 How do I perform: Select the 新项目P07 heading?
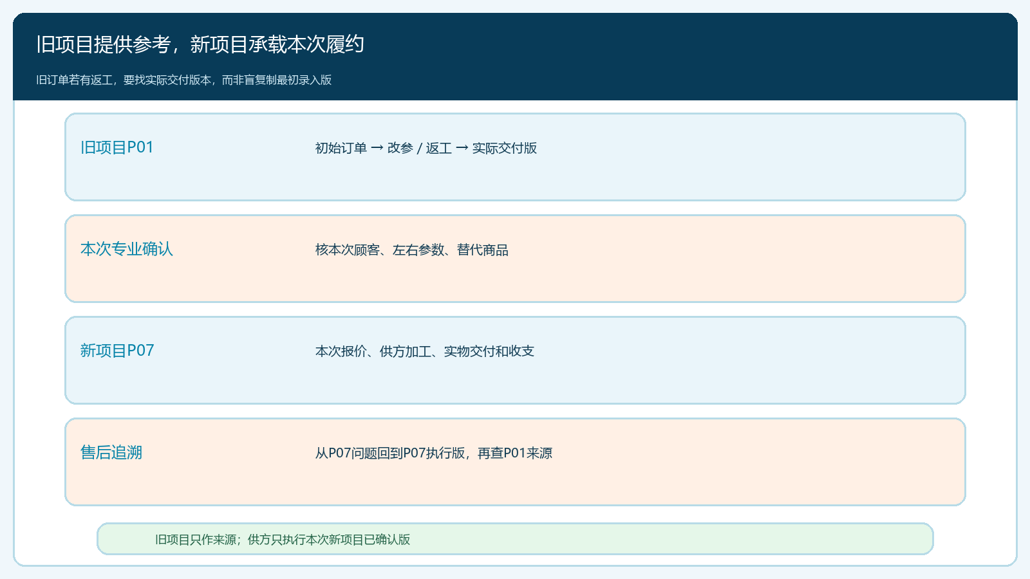pos(117,351)
